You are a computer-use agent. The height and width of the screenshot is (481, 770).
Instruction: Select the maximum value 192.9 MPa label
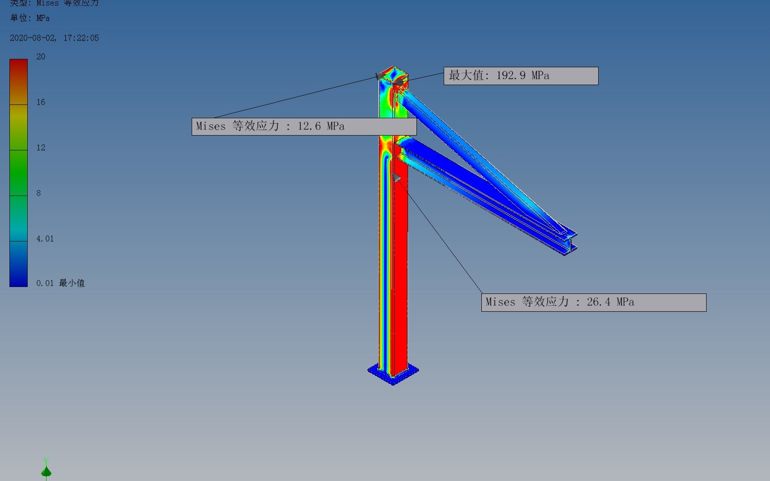521,76
